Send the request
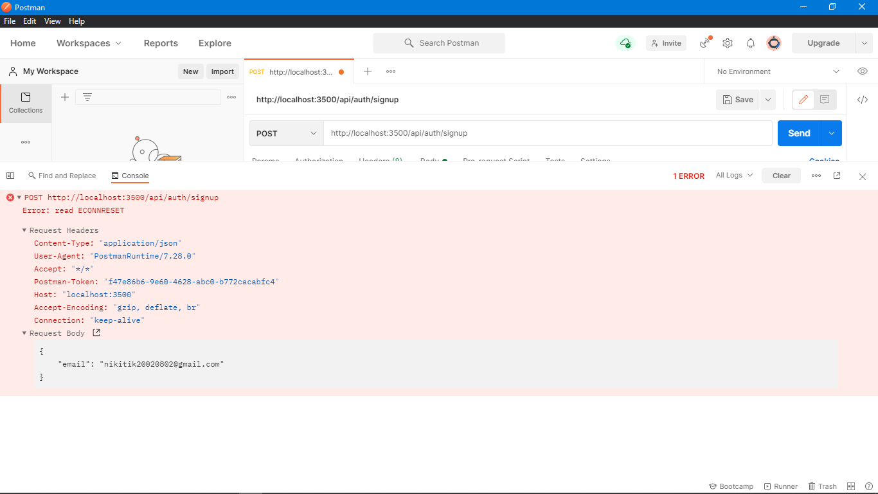The image size is (878, 494). 799,133
